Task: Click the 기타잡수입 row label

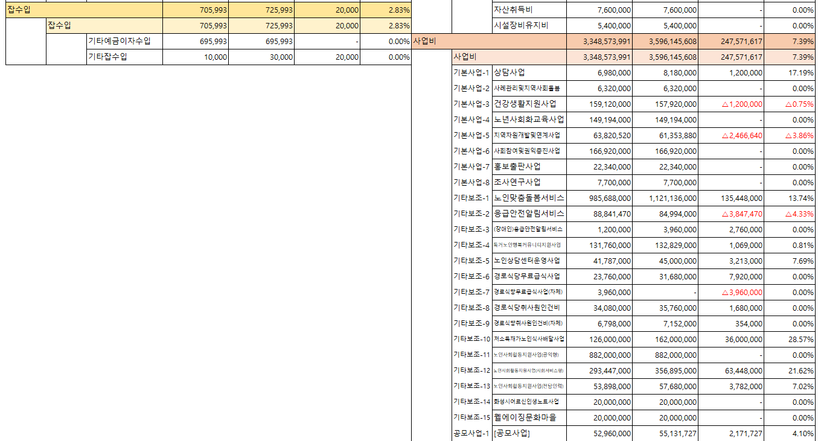Action: 124,57
